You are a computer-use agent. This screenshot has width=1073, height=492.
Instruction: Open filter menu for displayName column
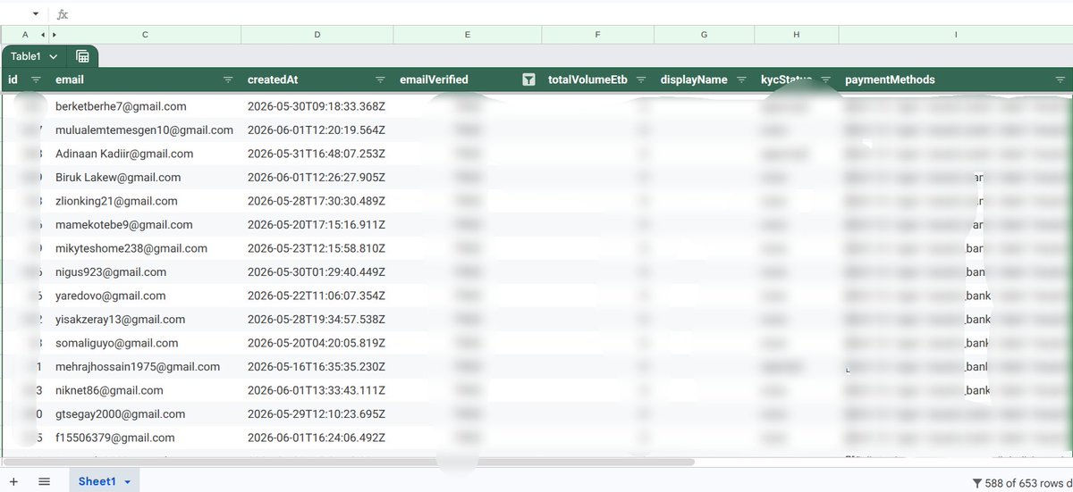[742, 79]
